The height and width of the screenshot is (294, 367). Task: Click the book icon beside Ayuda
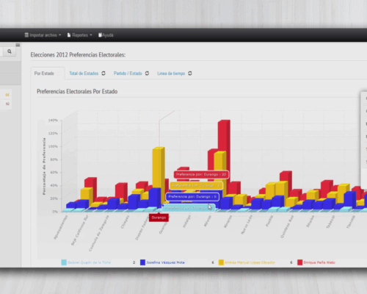click(x=100, y=35)
